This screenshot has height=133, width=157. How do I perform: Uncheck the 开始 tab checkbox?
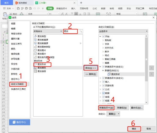click(x=103, y=36)
